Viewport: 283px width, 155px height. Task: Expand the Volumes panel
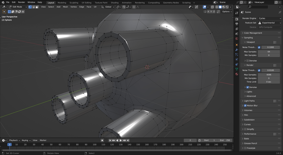click(261, 110)
